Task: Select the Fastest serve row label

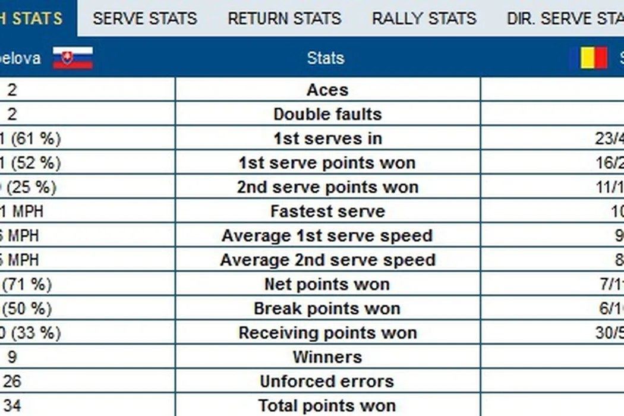Action: pos(327,212)
